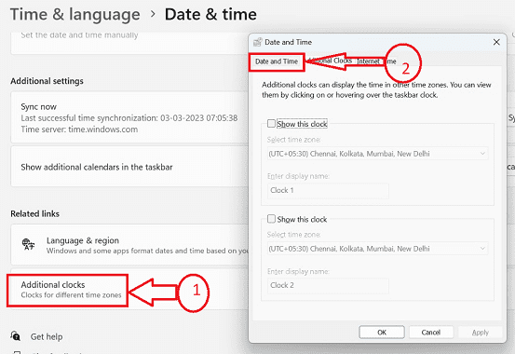The image size is (515, 354).
Task: Click Cancel in Date and Time dialog
Action: 431,333
